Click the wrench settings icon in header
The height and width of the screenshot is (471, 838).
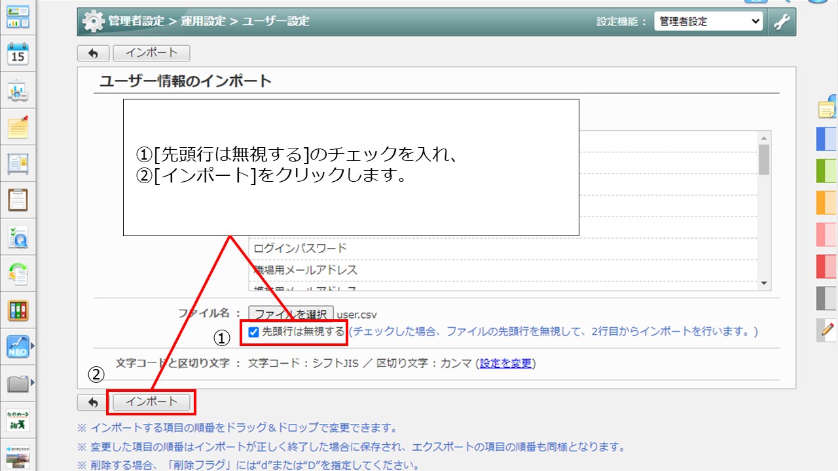[782, 22]
